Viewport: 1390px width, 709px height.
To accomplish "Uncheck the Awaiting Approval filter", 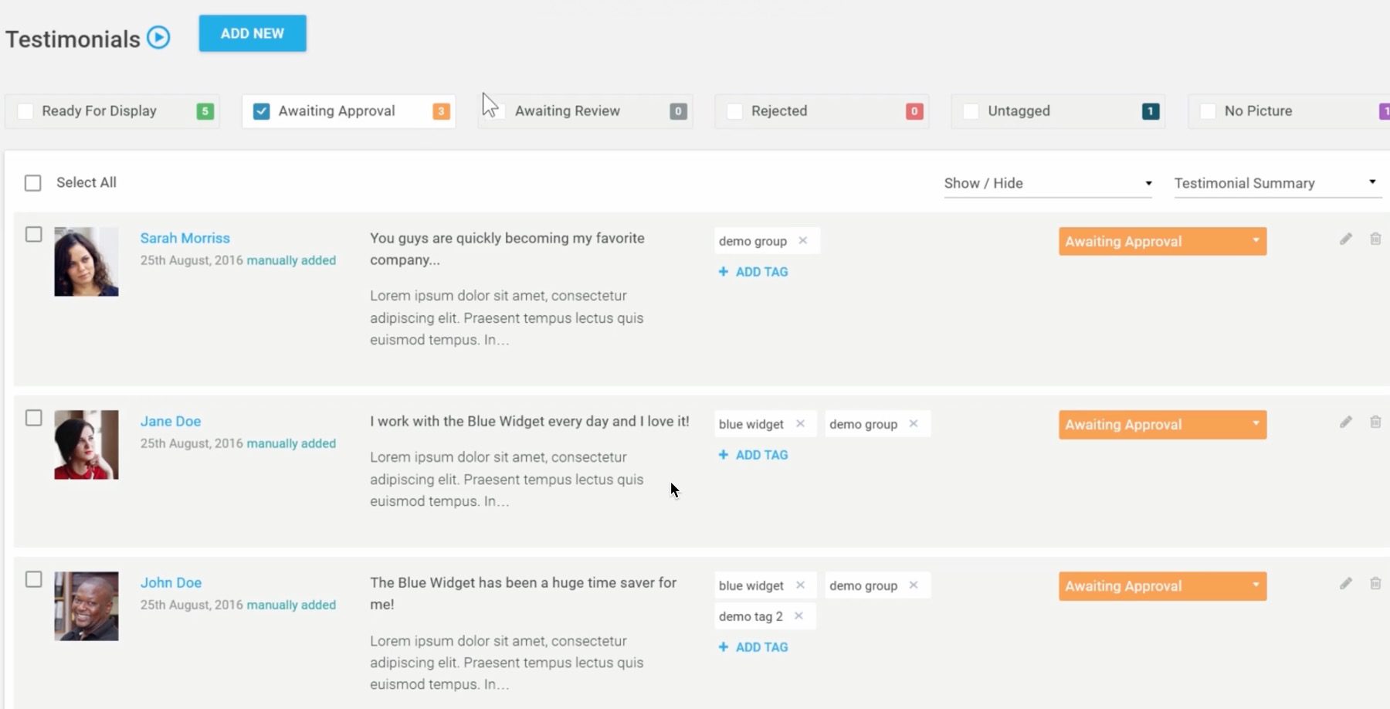I will pos(262,110).
